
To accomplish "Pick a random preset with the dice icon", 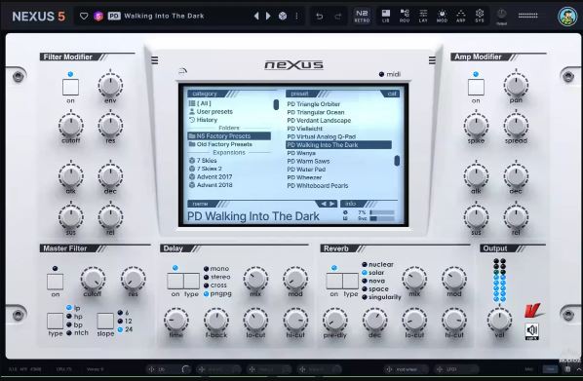I will 283,16.
